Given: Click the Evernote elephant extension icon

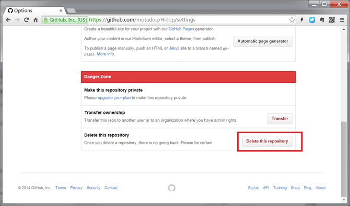Looking at the screenshot, I should click(322, 20).
